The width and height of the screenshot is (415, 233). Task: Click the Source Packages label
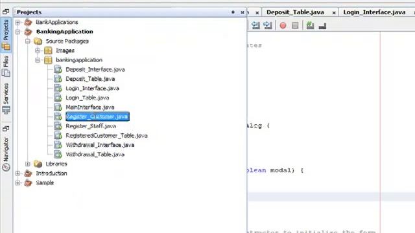point(67,41)
